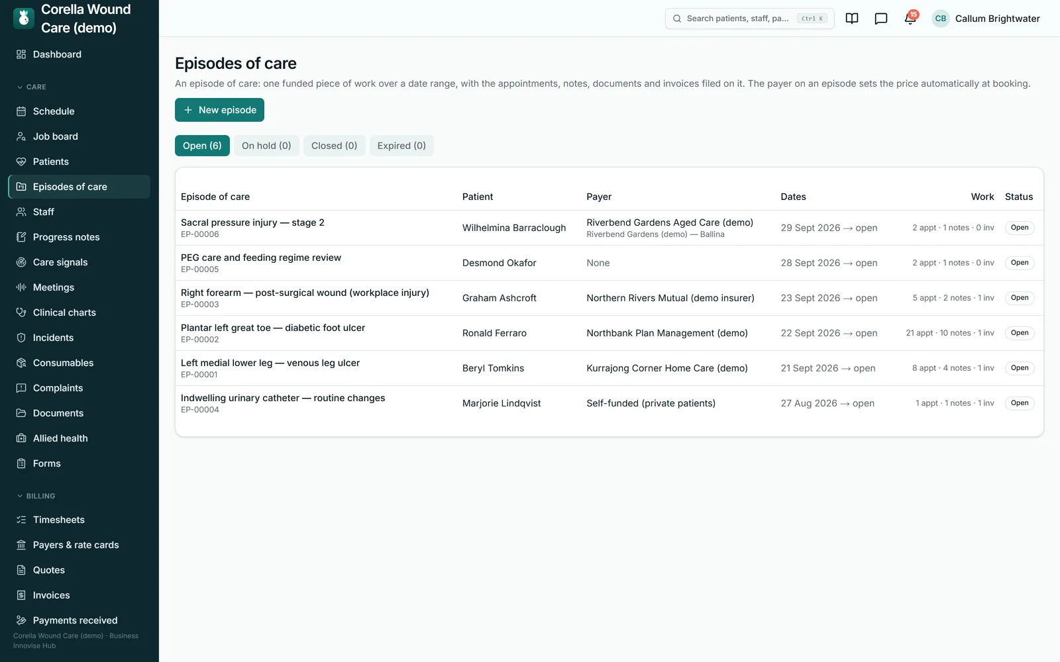Click the New episode button
Screen dimensions: 1060x662
pos(219,110)
